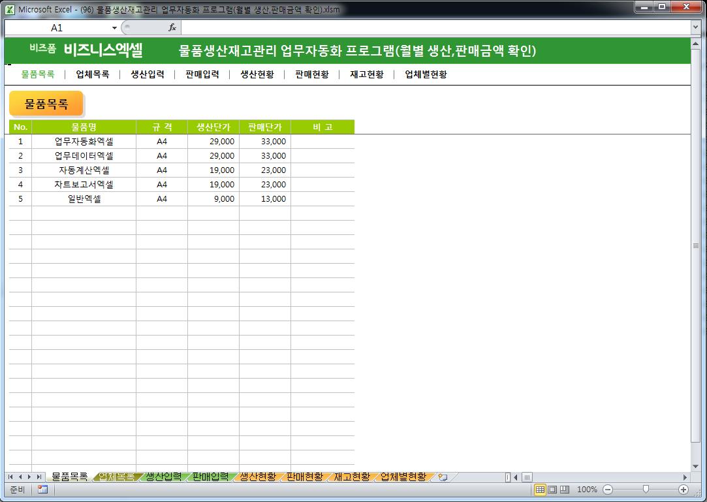Switch to Page Layout view icon
The width and height of the screenshot is (707, 502).
552,490
